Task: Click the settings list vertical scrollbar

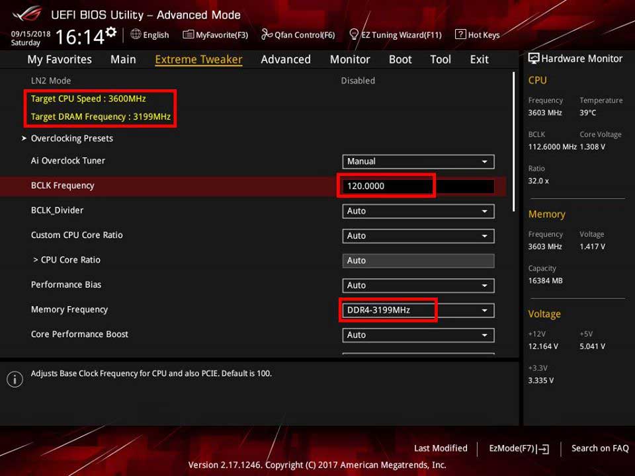Action: click(514, 141)
